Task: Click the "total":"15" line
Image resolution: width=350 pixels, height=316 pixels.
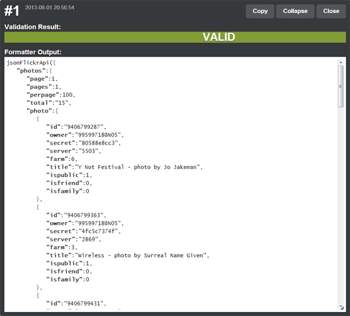Action: pos(48,103)
